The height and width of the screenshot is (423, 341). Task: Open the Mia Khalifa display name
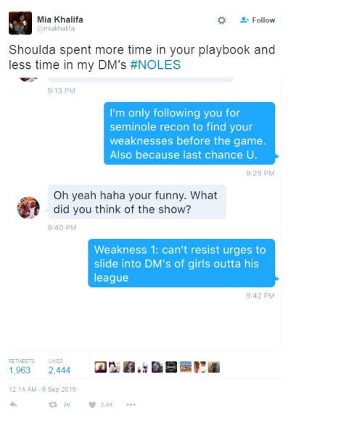(x=60, y=20)
